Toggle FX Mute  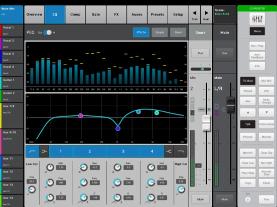248,81
